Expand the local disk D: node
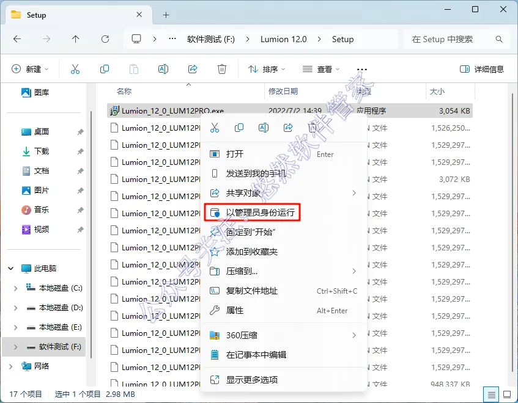518x403 pixels. coord(15,308)
